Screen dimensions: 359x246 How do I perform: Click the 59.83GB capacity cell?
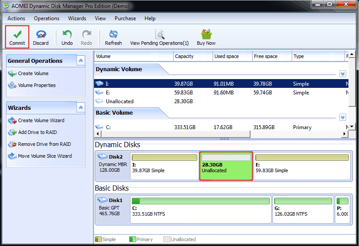pos(184,93)
